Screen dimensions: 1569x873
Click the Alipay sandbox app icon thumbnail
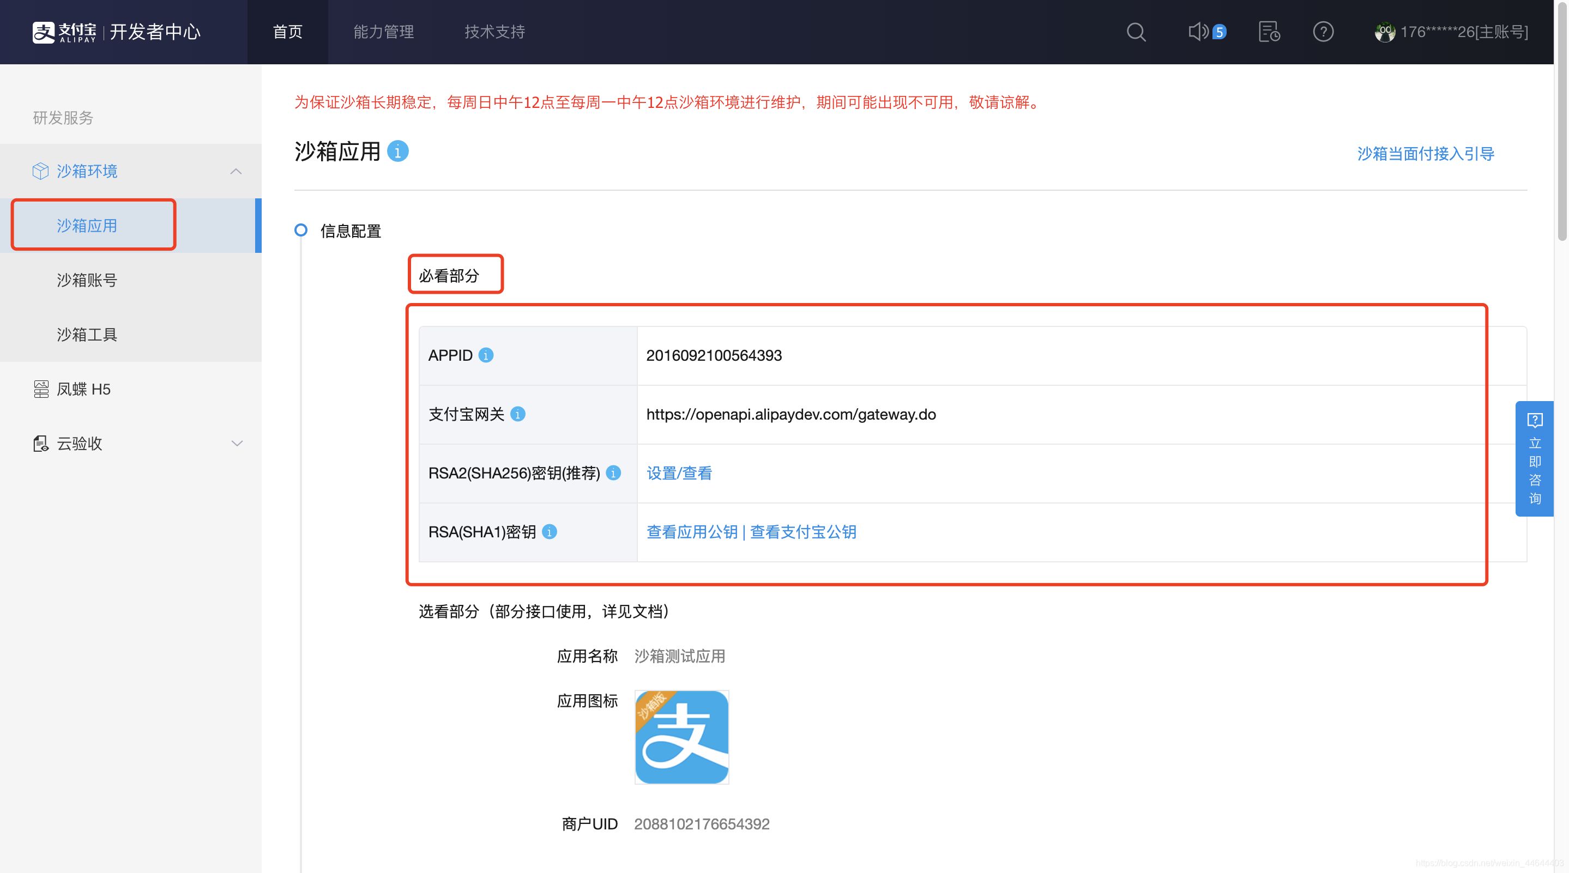click(681, 737)
